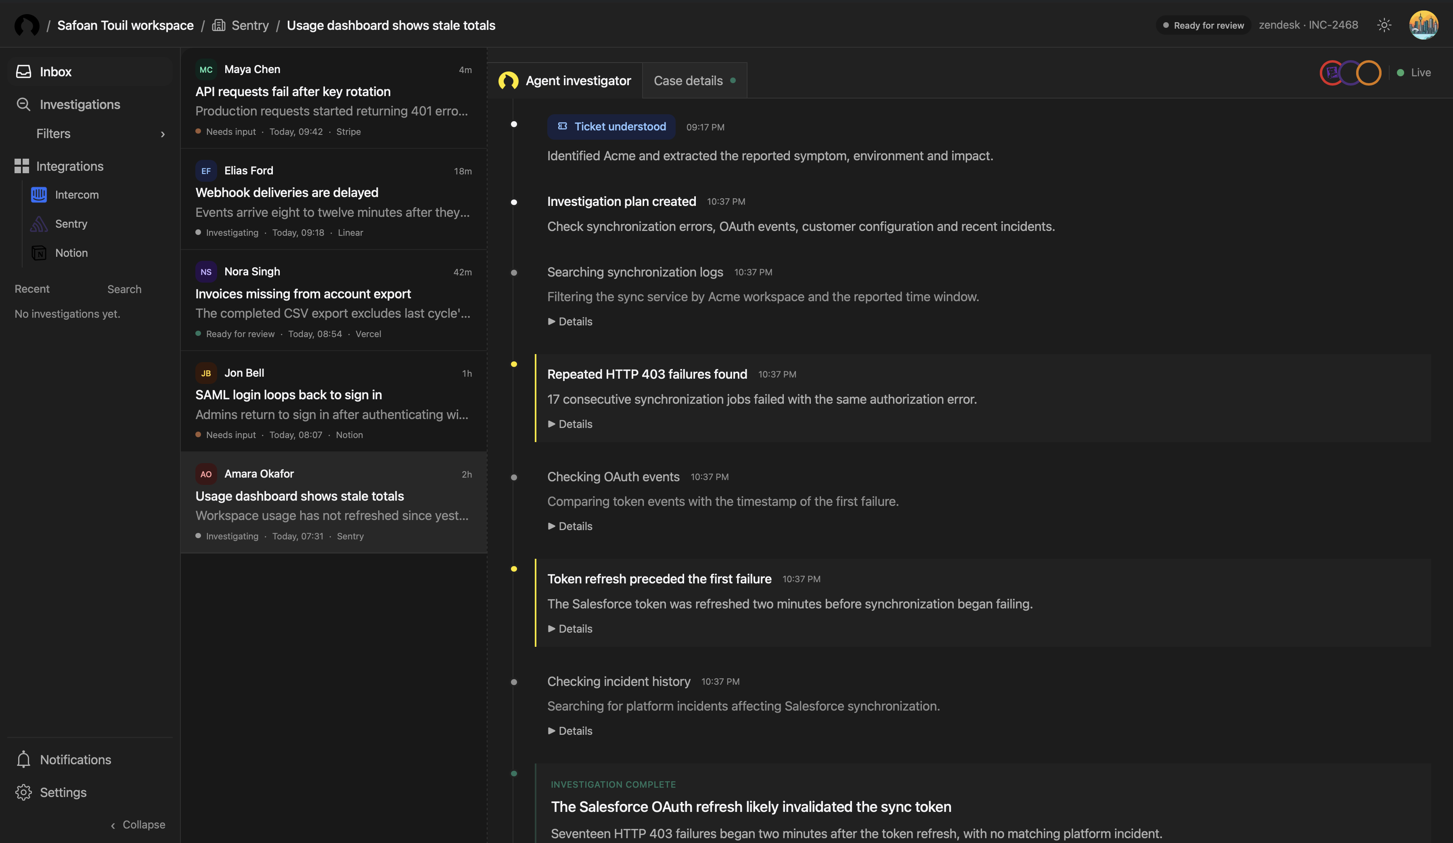The width and height of the screenshot is (1453, 843).
Task: Expand Details under Checking incident history
Action: 569,731
